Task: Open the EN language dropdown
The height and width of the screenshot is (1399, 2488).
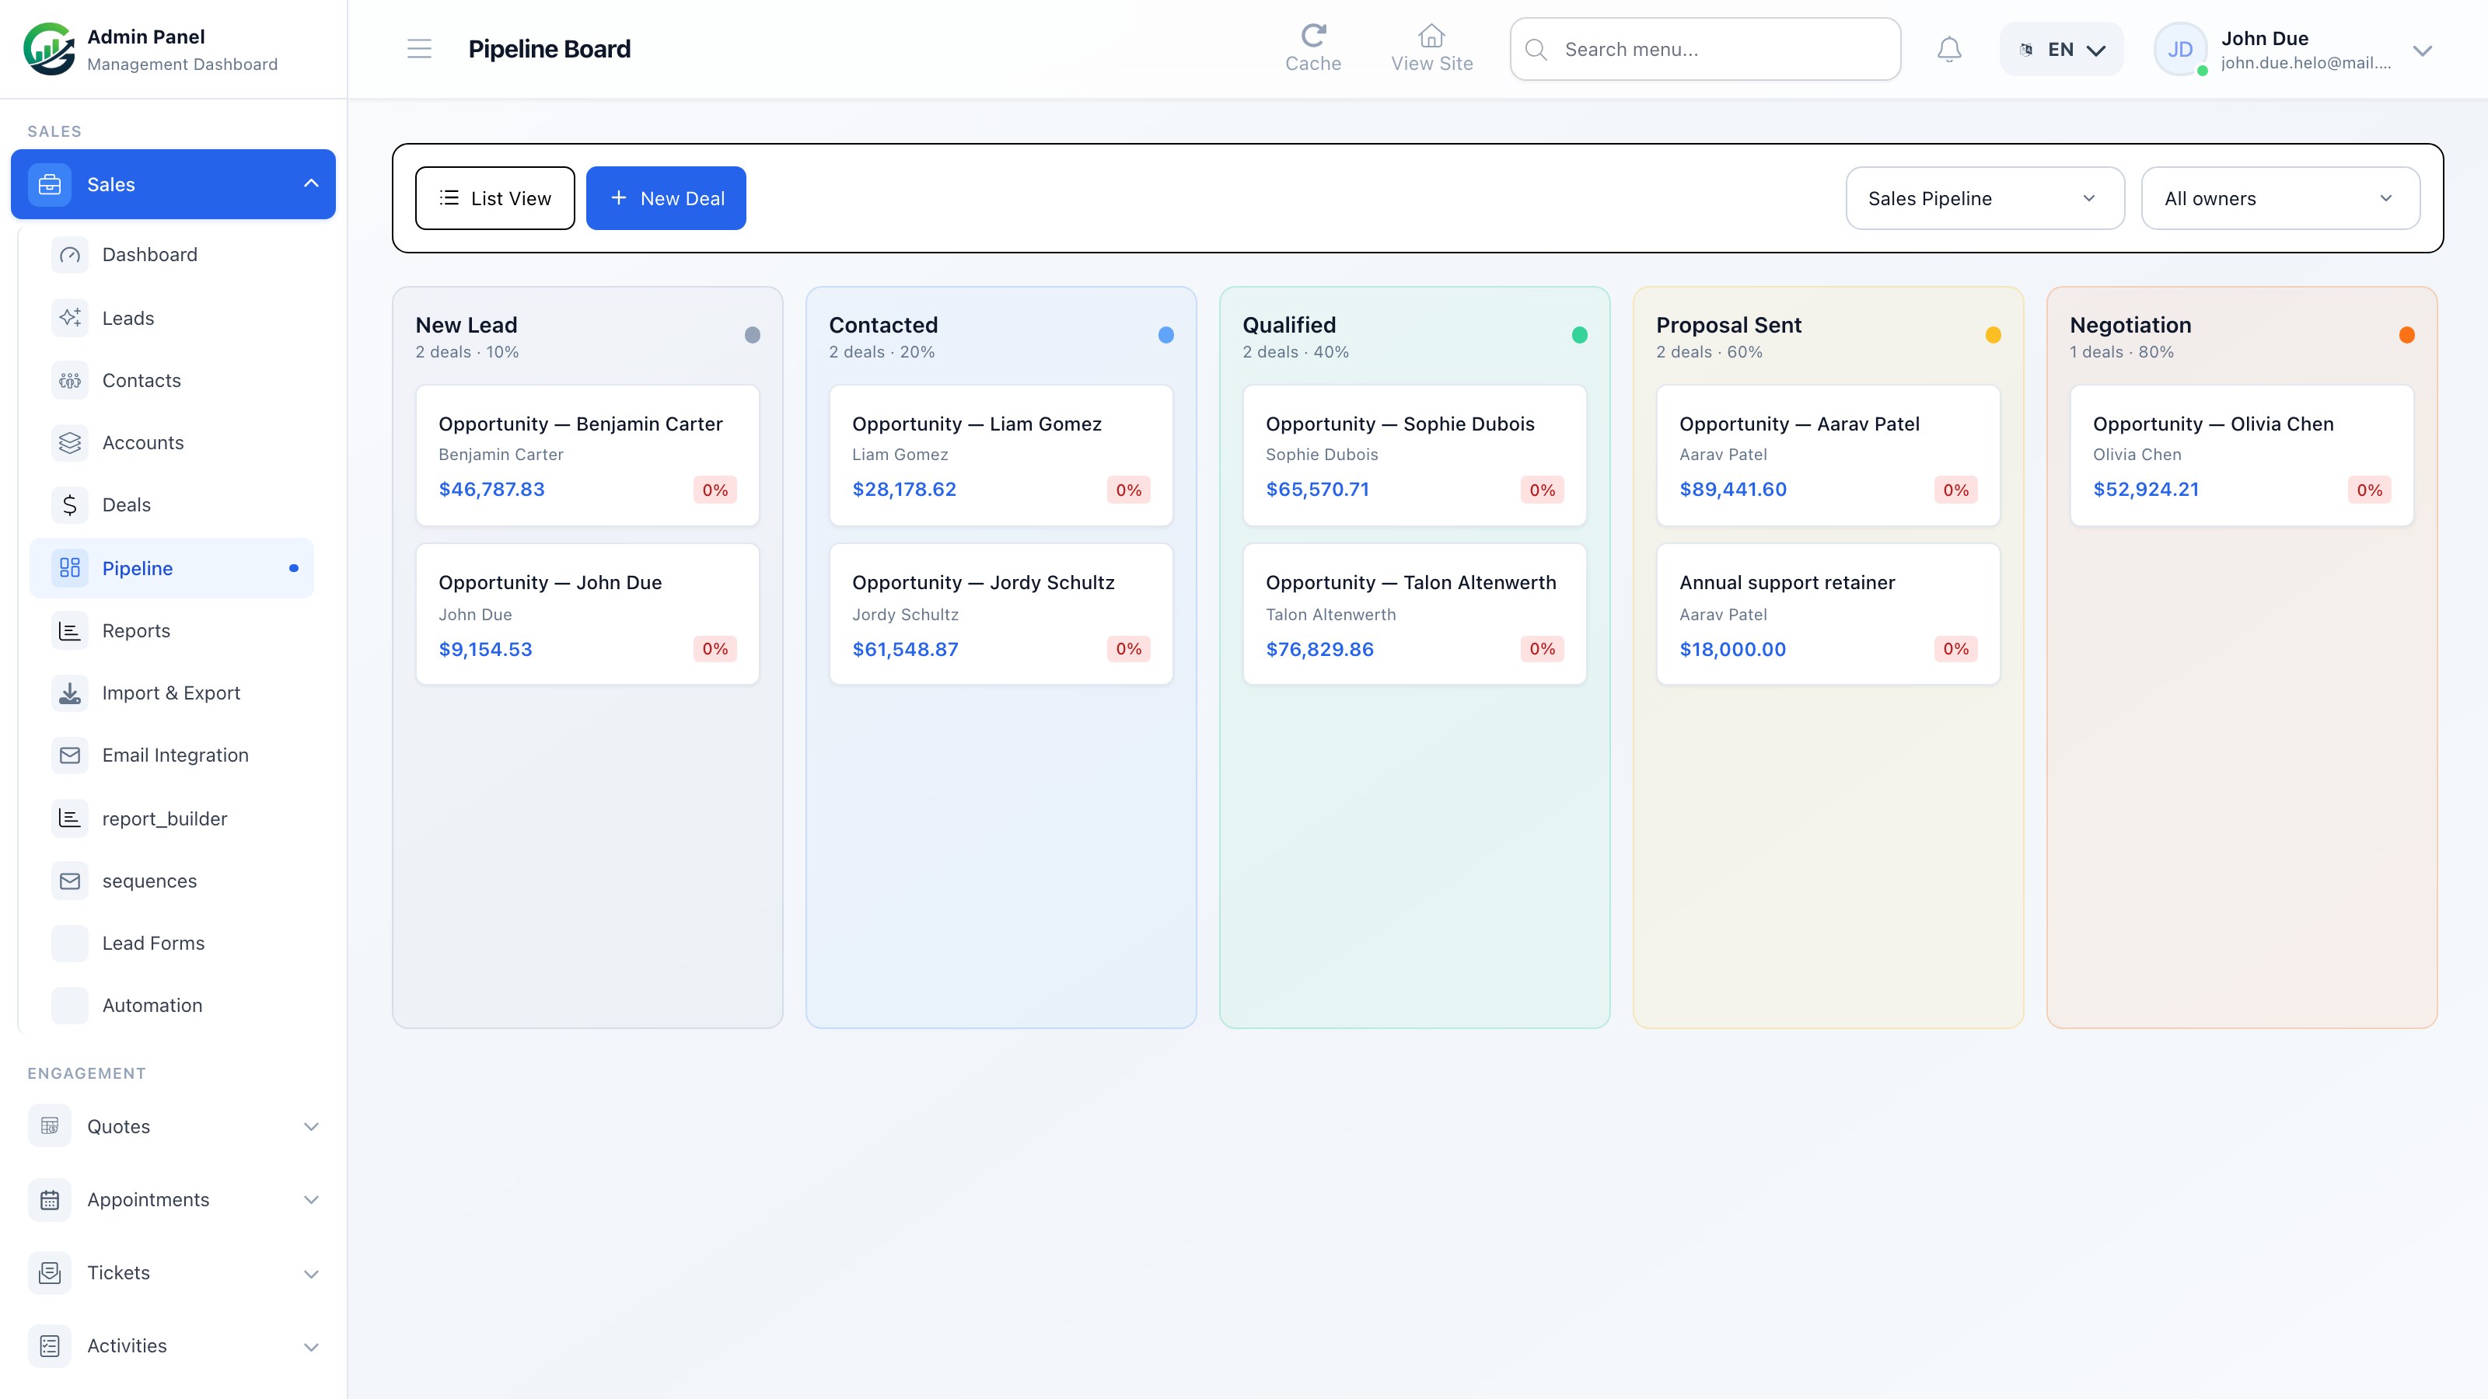Action: pos(2061,49)
